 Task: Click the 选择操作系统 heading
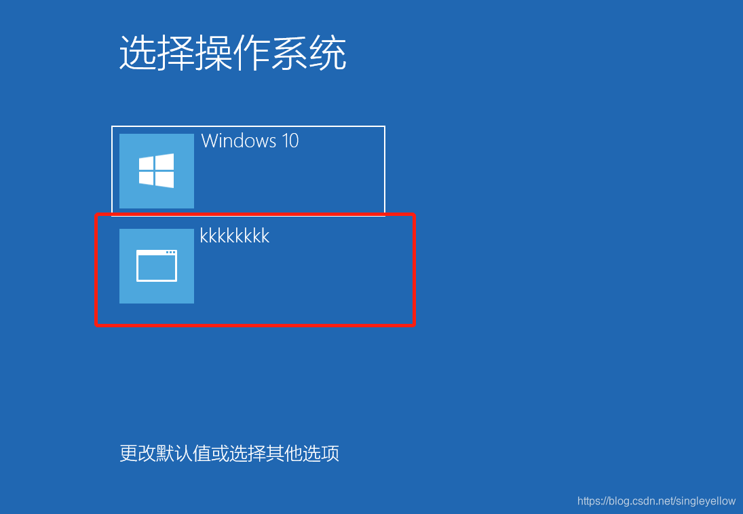coord(233,53)
